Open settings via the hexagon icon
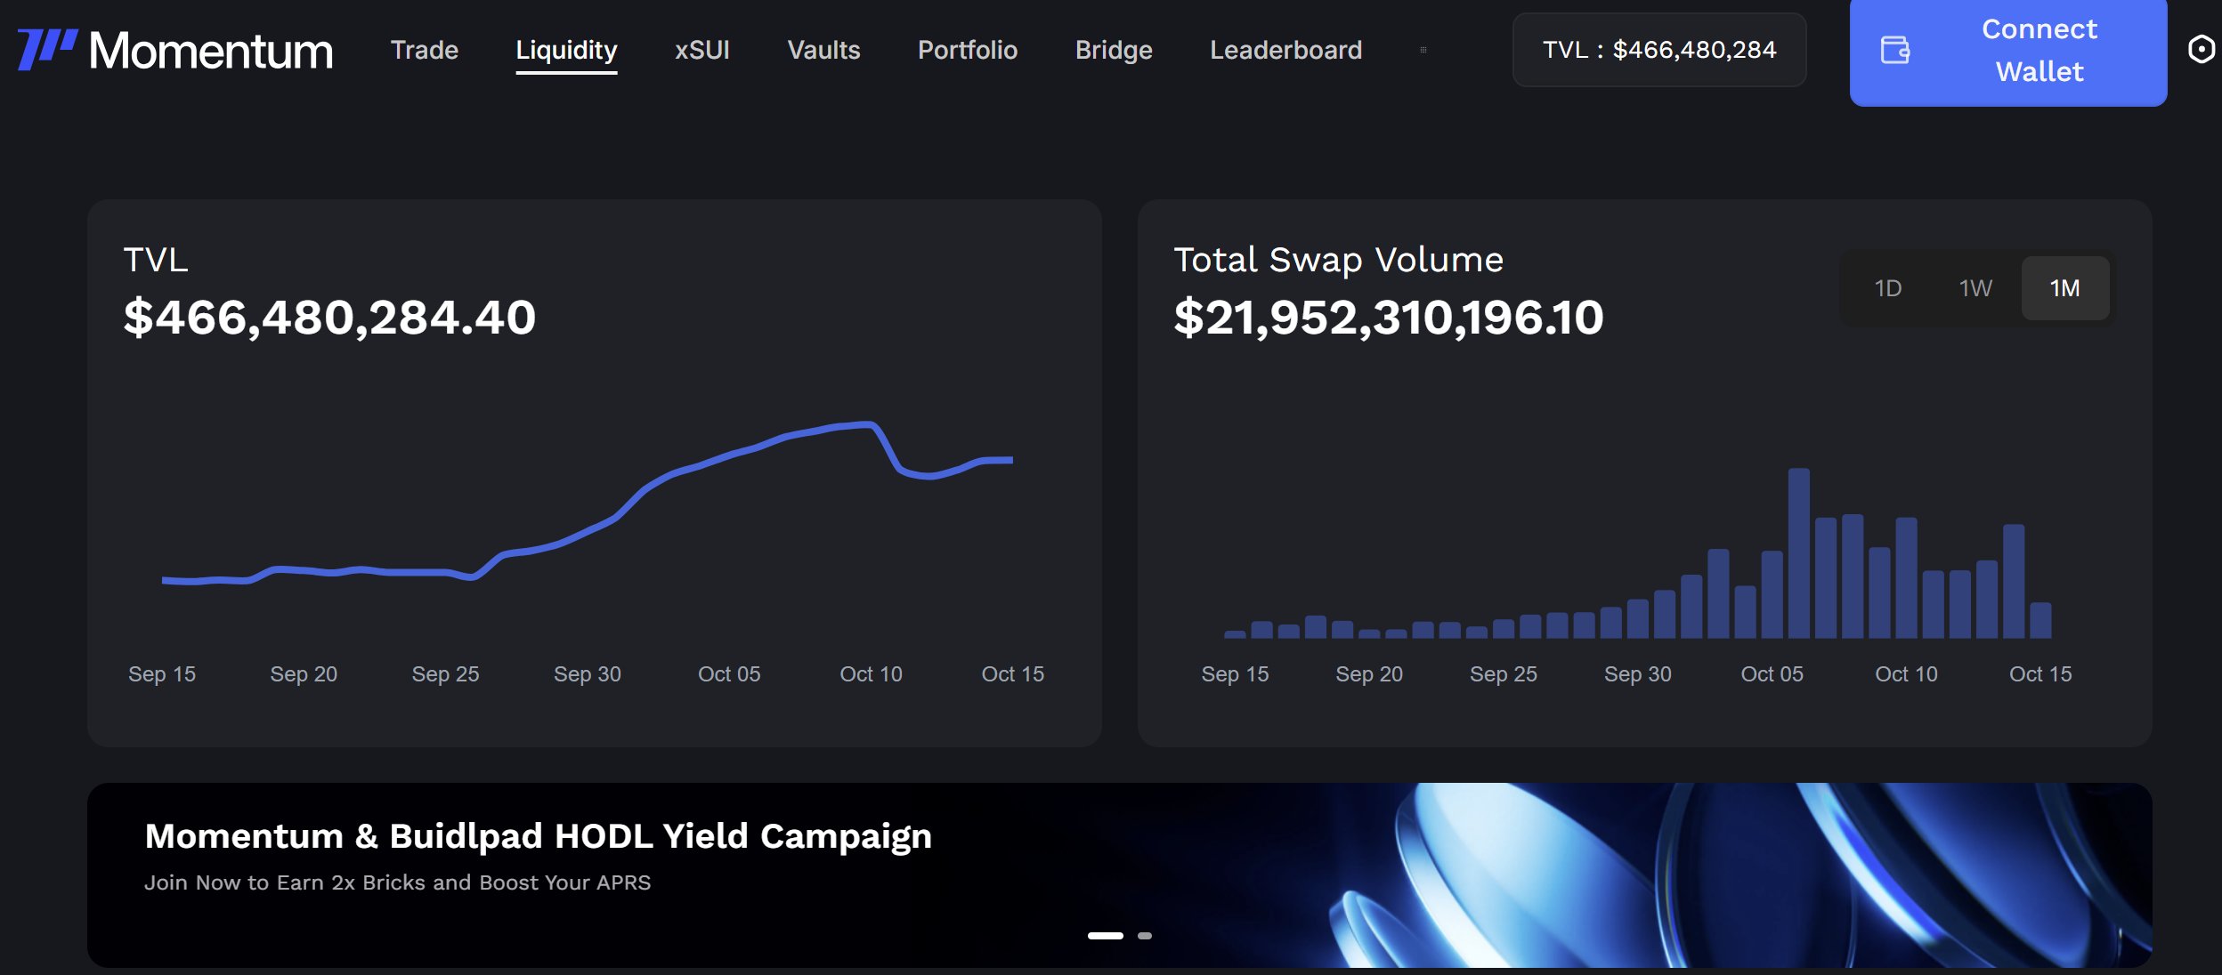The height and width of the screenshot is (975, 2222). 2201,49
